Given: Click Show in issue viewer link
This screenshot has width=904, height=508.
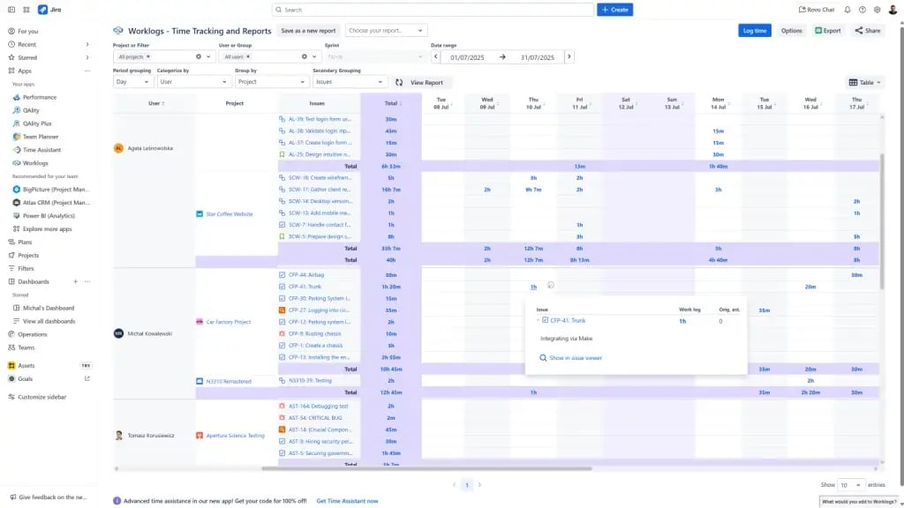Looking at the screenshot, I should [575, 358].
